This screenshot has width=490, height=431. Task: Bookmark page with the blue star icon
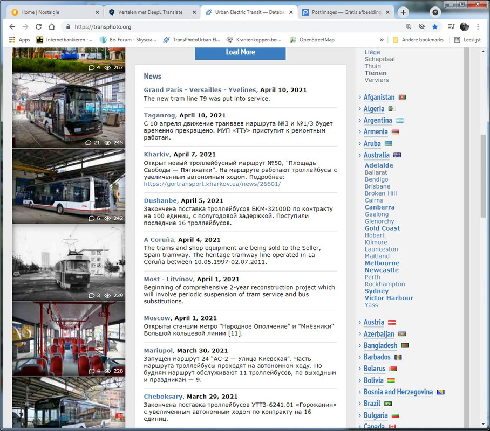(x=435, y=27)
